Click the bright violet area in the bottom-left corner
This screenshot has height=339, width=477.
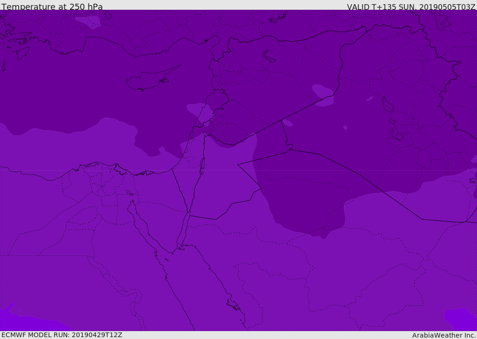[27, 319]
